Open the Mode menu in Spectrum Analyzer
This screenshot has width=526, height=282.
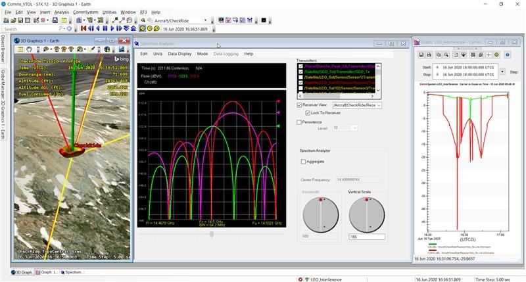click(203, 54)
